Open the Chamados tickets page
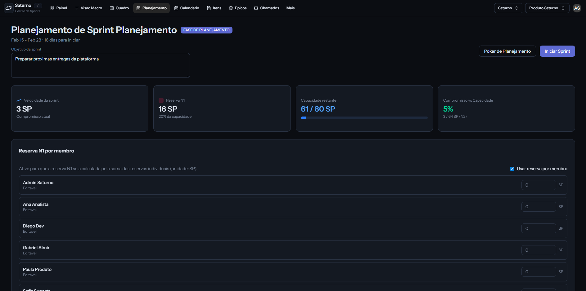Screen dimensions: 586x291 point(267,8)
